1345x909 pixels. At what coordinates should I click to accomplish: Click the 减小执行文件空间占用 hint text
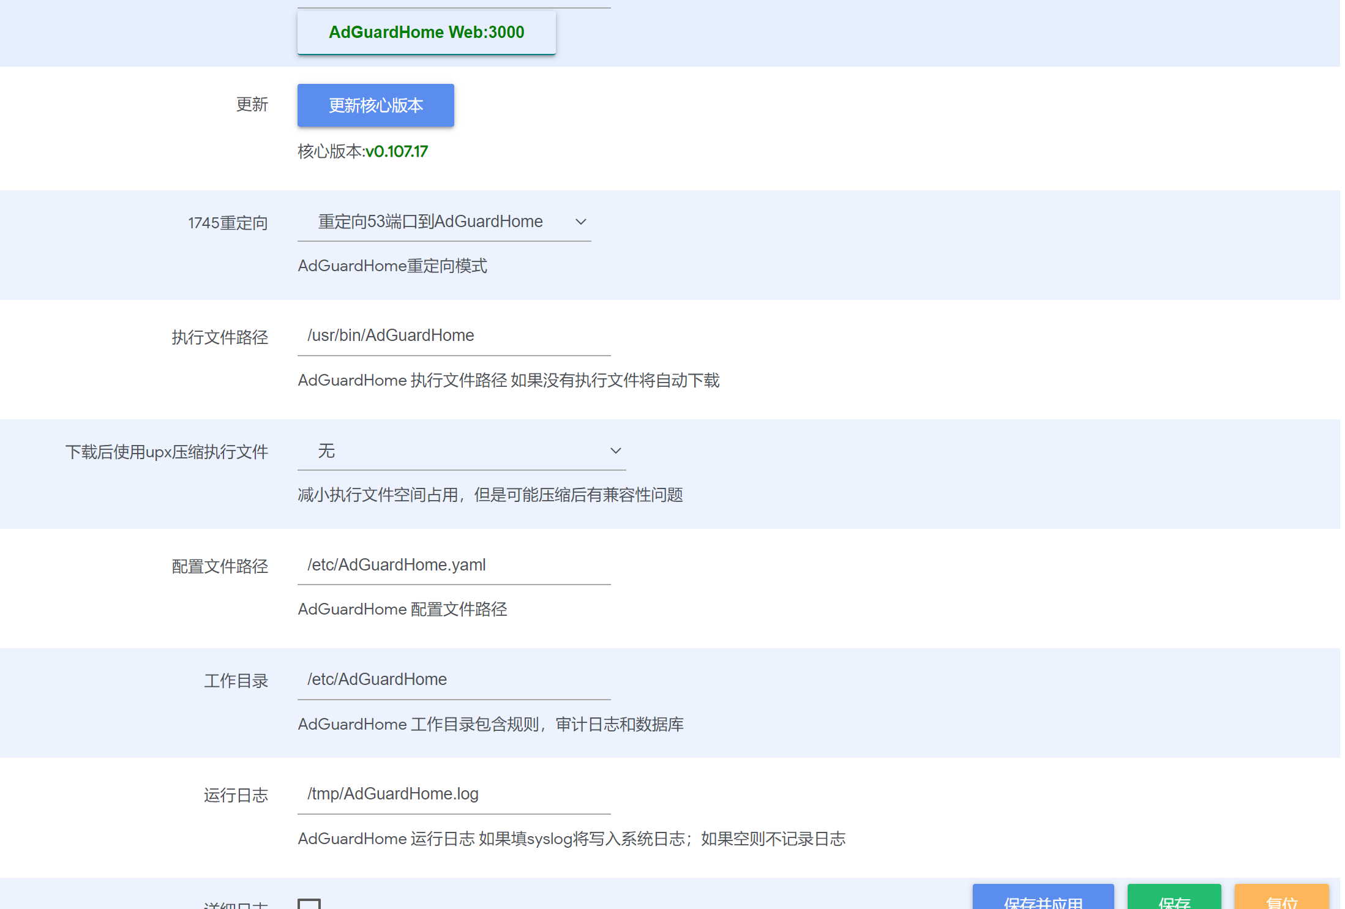click(490, 495)
